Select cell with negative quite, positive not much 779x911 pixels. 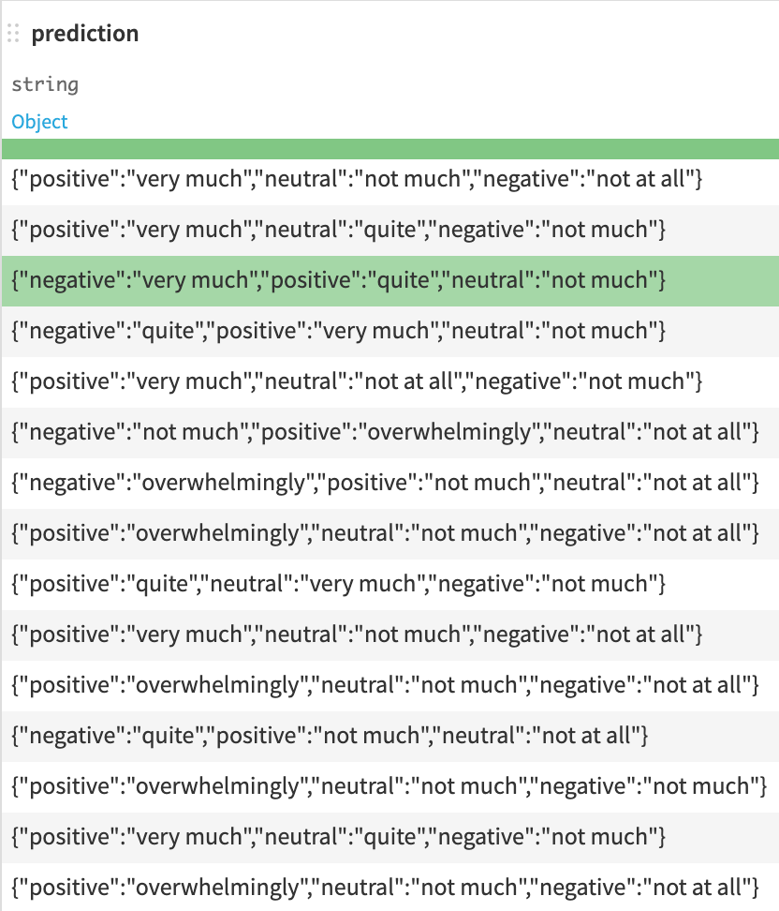330,736
